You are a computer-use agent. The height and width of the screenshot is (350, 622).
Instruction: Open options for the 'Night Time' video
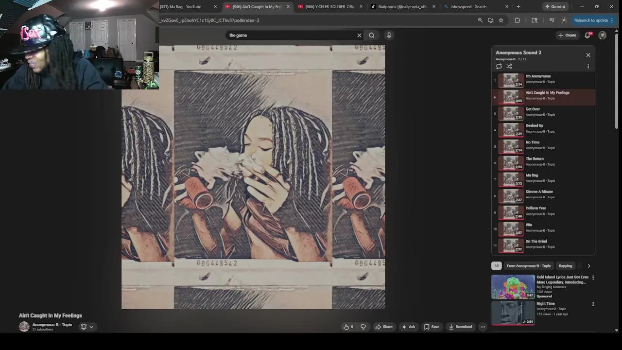tap(593, 304)
